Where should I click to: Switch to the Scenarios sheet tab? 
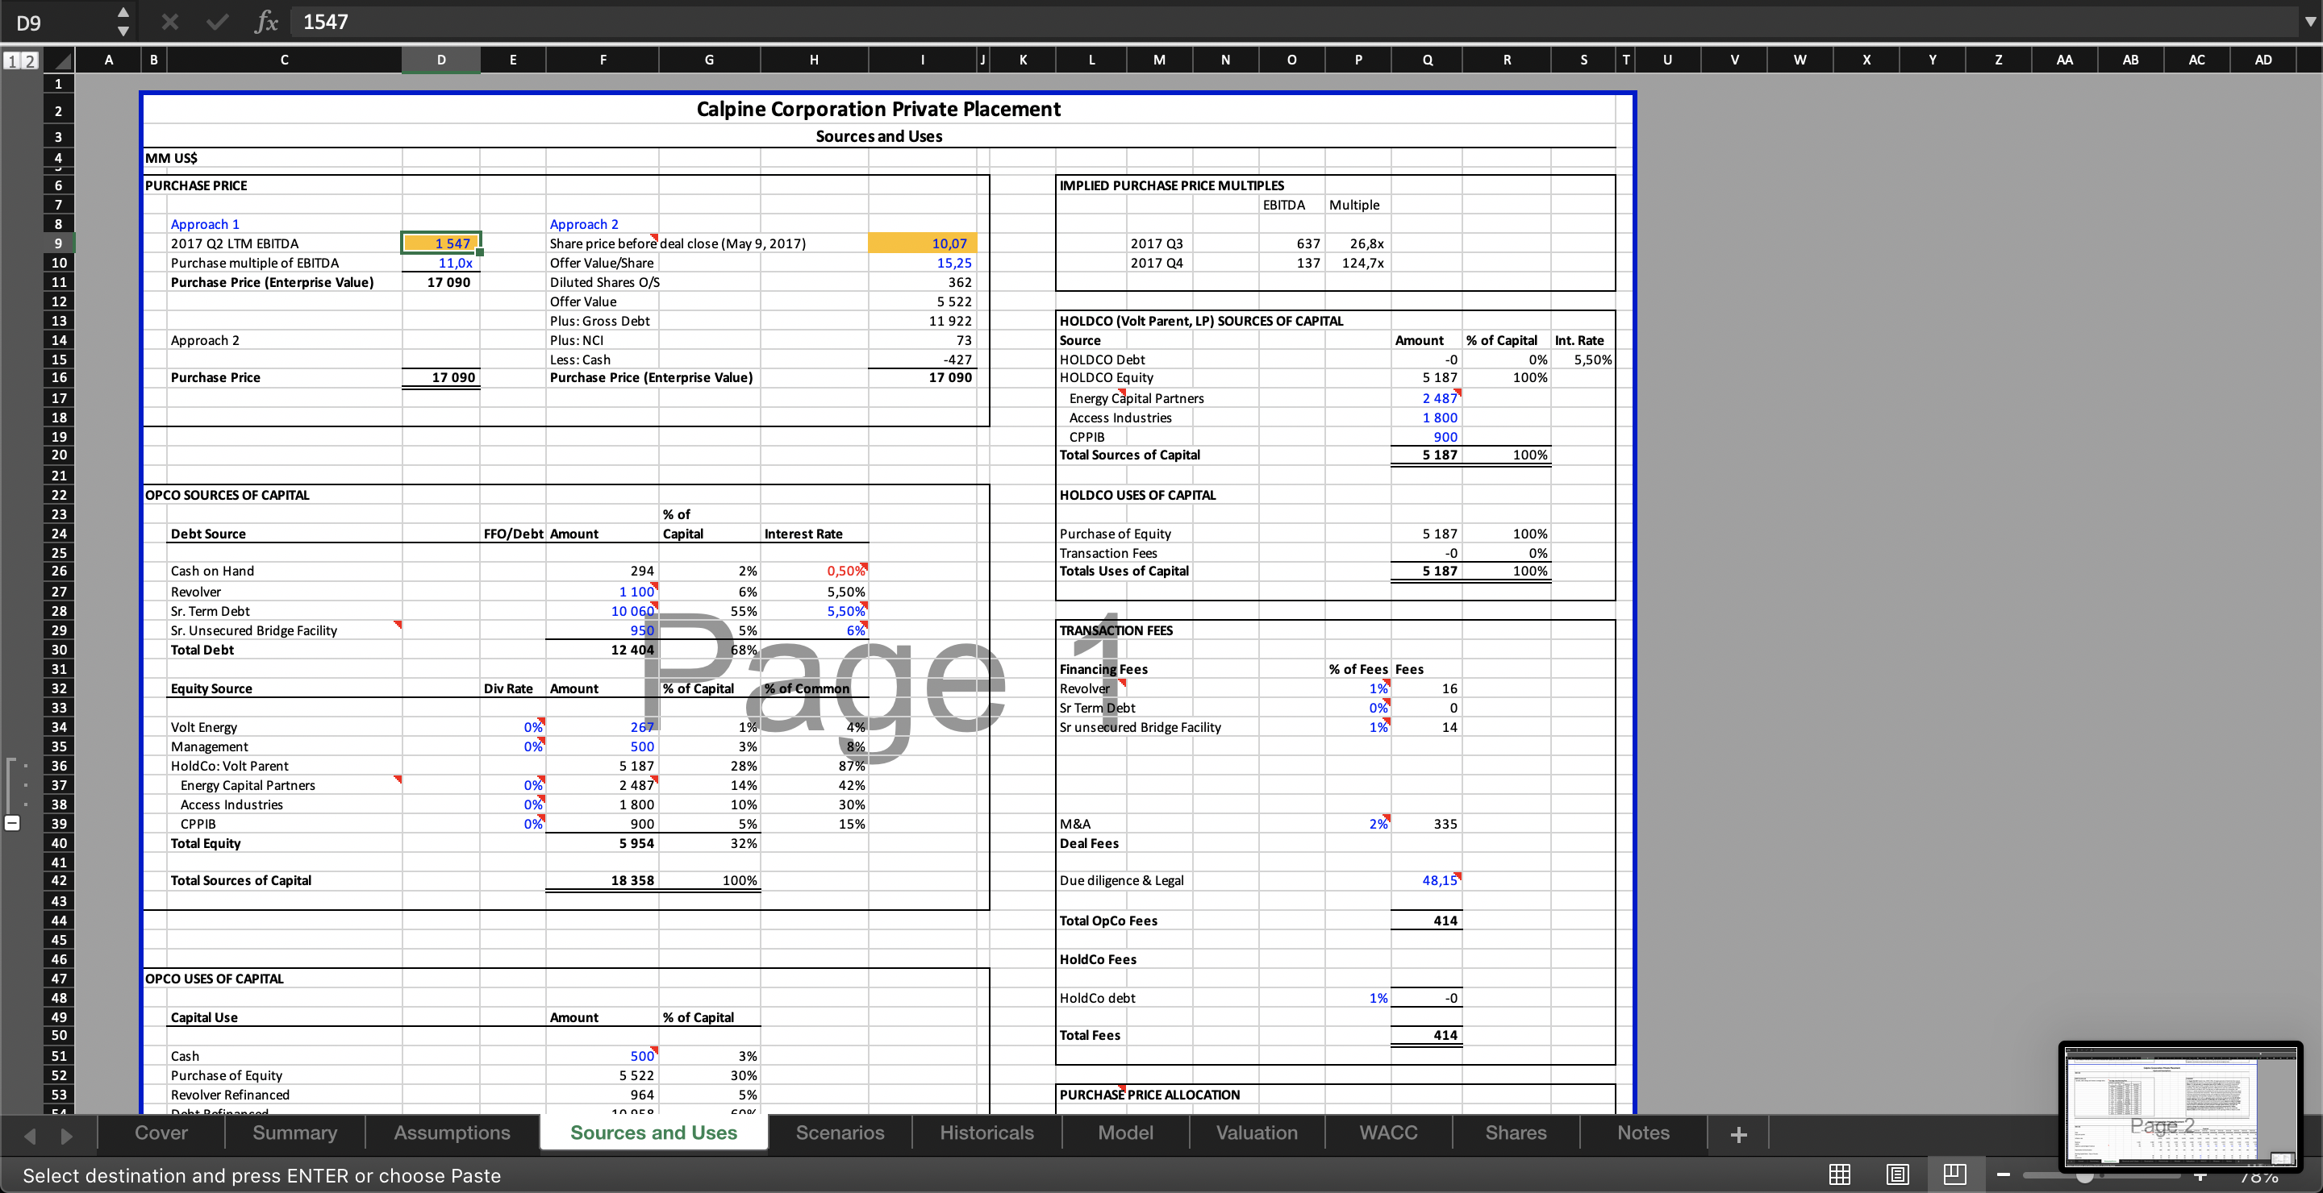(840, 1133)
